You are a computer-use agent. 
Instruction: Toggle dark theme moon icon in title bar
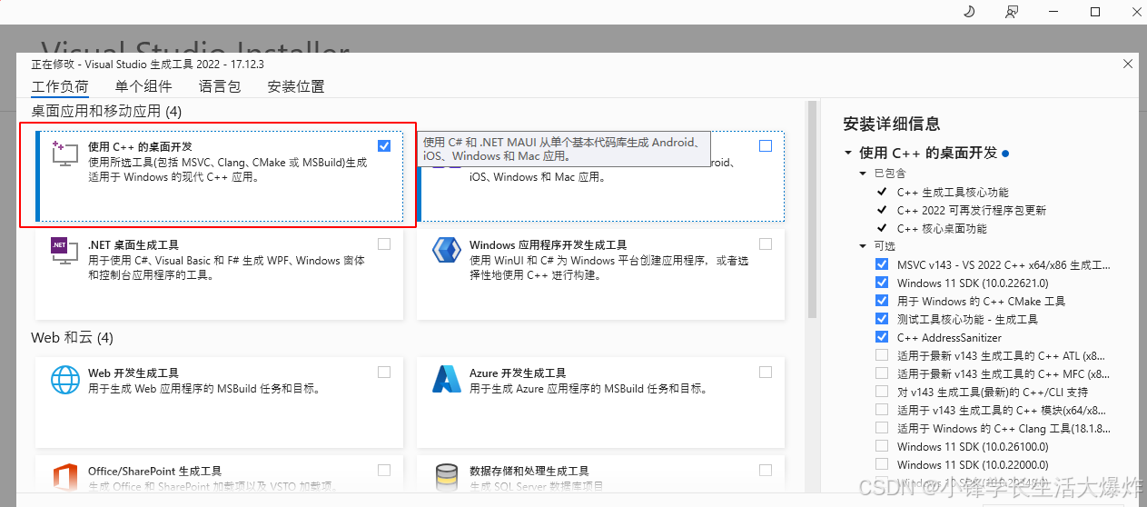968,12
